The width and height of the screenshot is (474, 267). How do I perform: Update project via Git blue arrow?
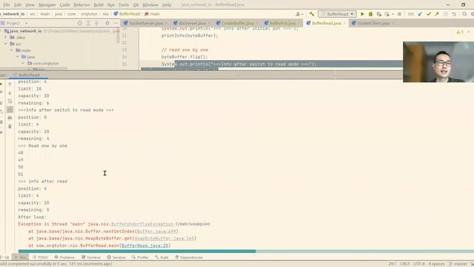[420, 14]
